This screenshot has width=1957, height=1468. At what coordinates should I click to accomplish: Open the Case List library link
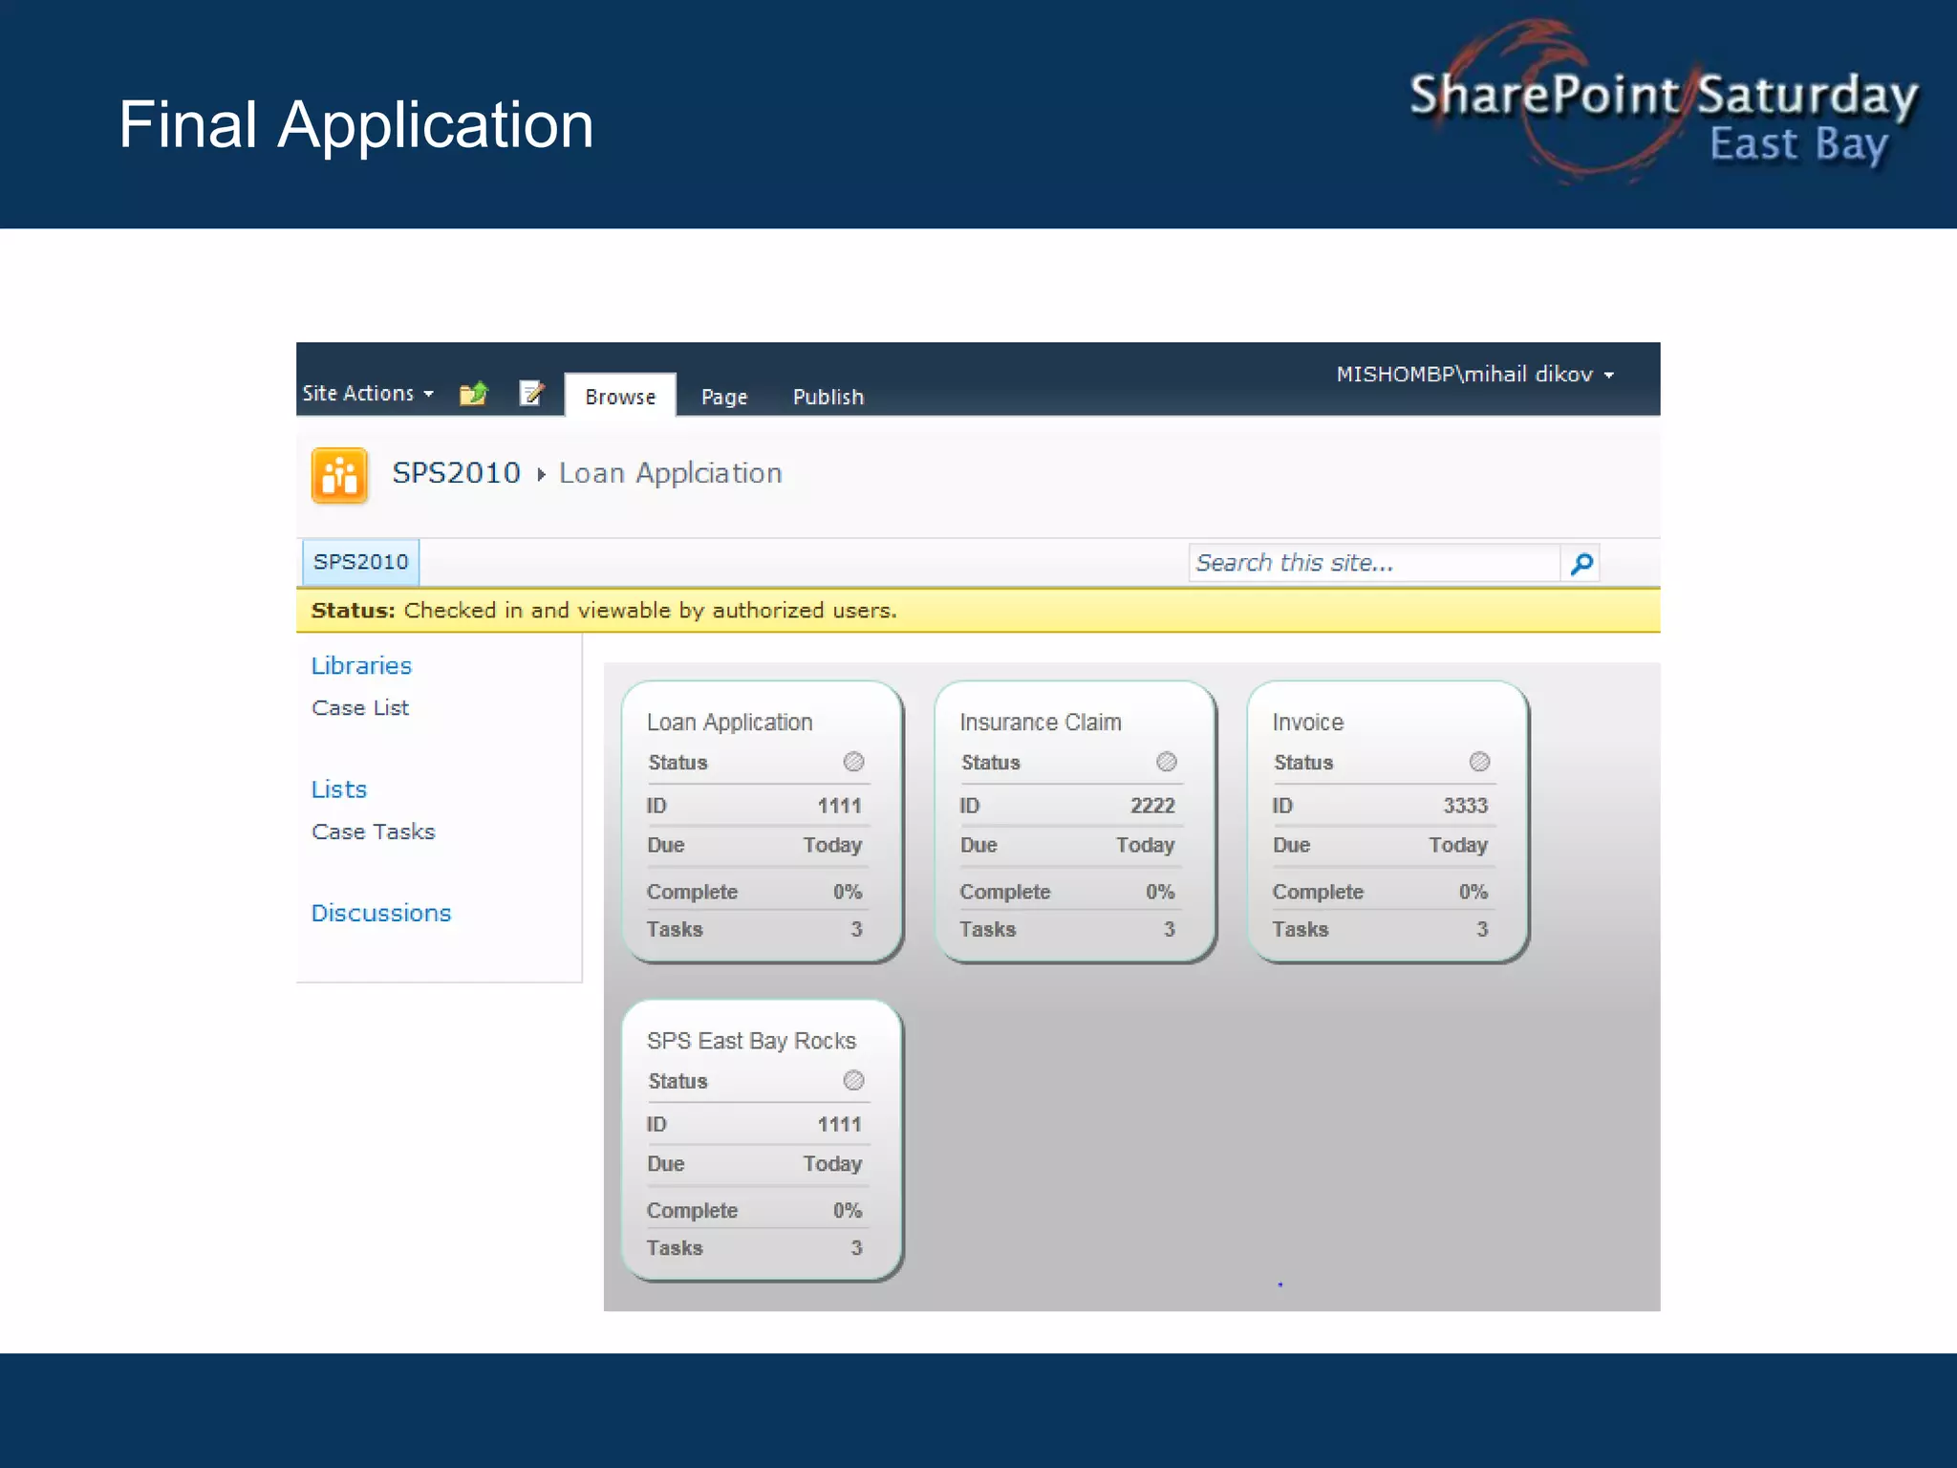click(x=360, y=708)
